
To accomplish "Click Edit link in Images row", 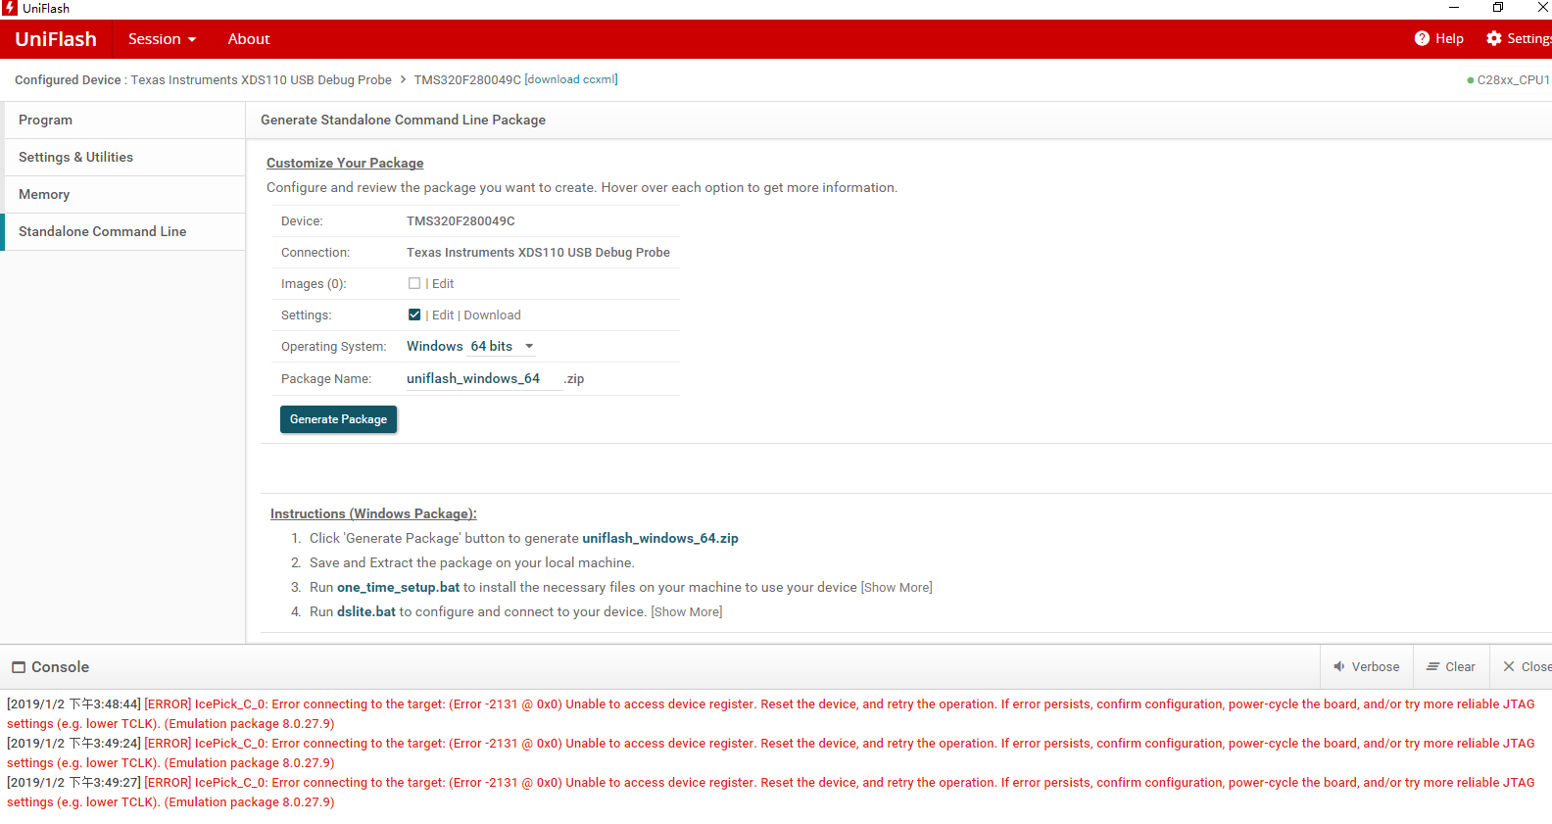I will click(443, 283).
